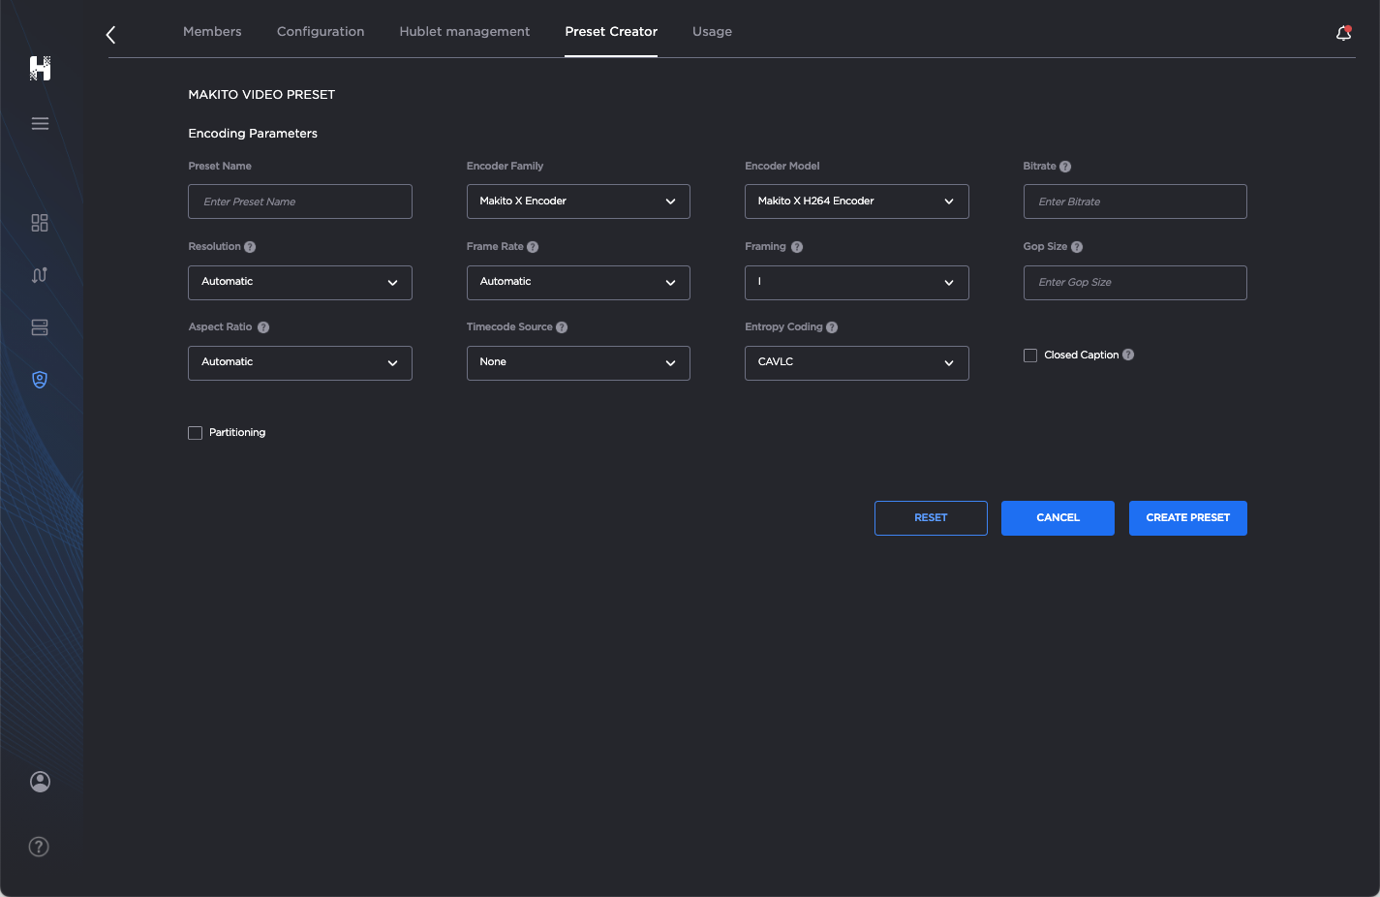This screenshot has width=1380, height=897.
Task: Select the admin shield icon in sidebar
Action: 40,379
